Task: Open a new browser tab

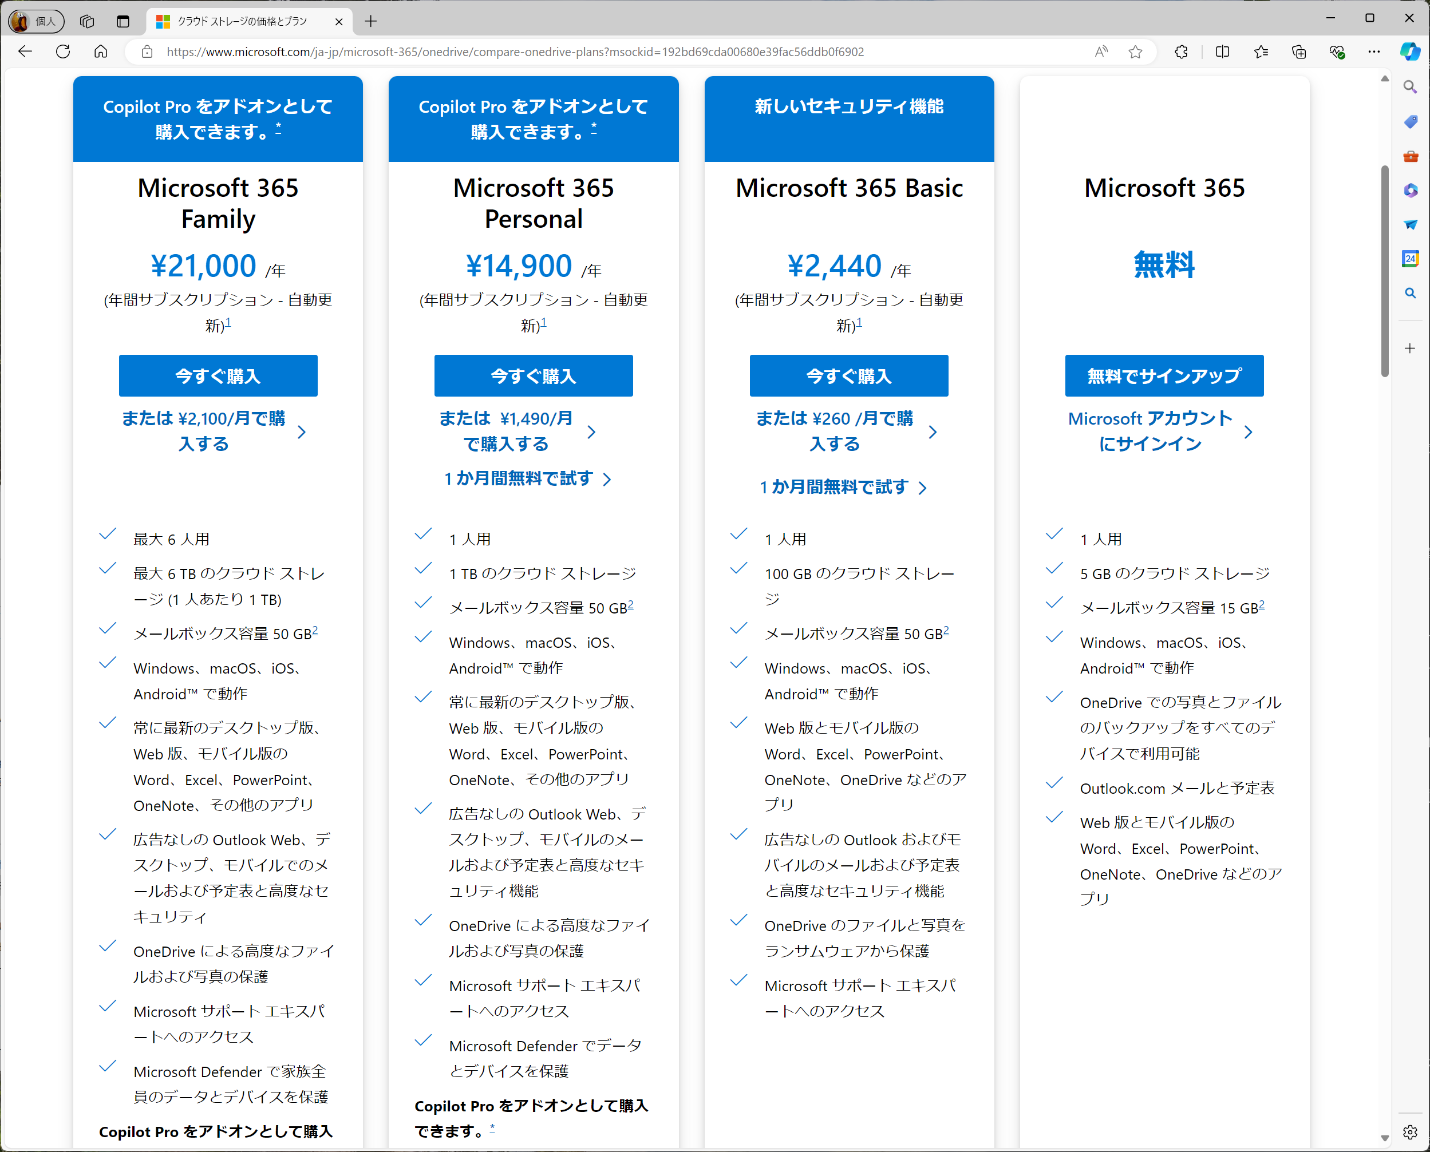Action: [x=370, y=21]
